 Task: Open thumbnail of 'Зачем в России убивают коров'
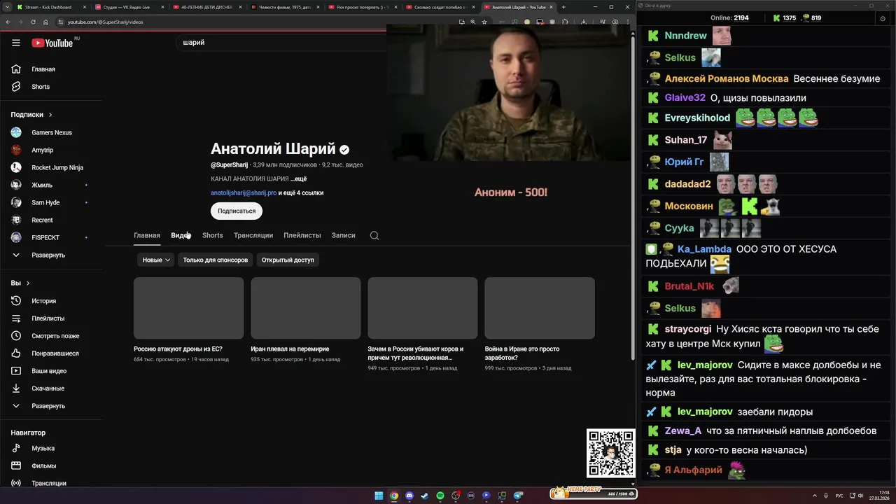click(x=423, y=308)
